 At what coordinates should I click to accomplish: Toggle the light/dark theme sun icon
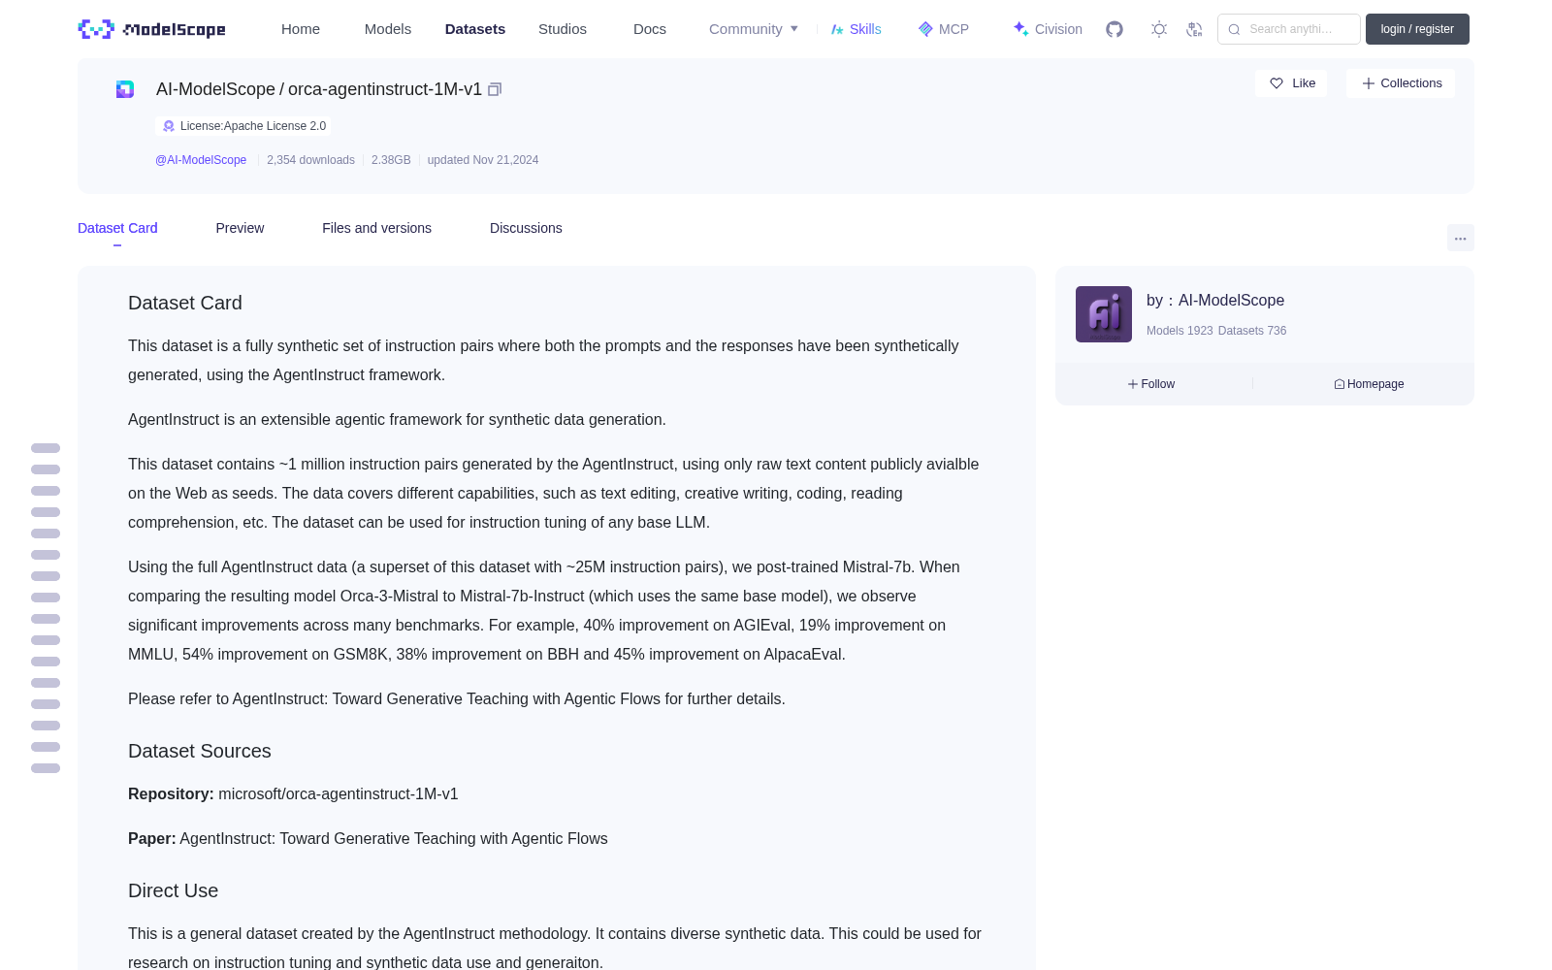coord(1159,29)
